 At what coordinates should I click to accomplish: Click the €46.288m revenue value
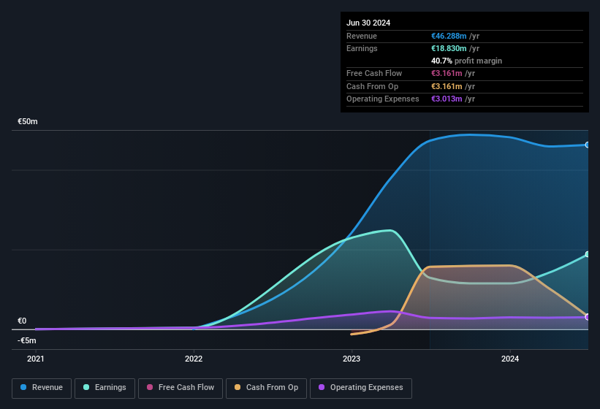coord(449,36)
